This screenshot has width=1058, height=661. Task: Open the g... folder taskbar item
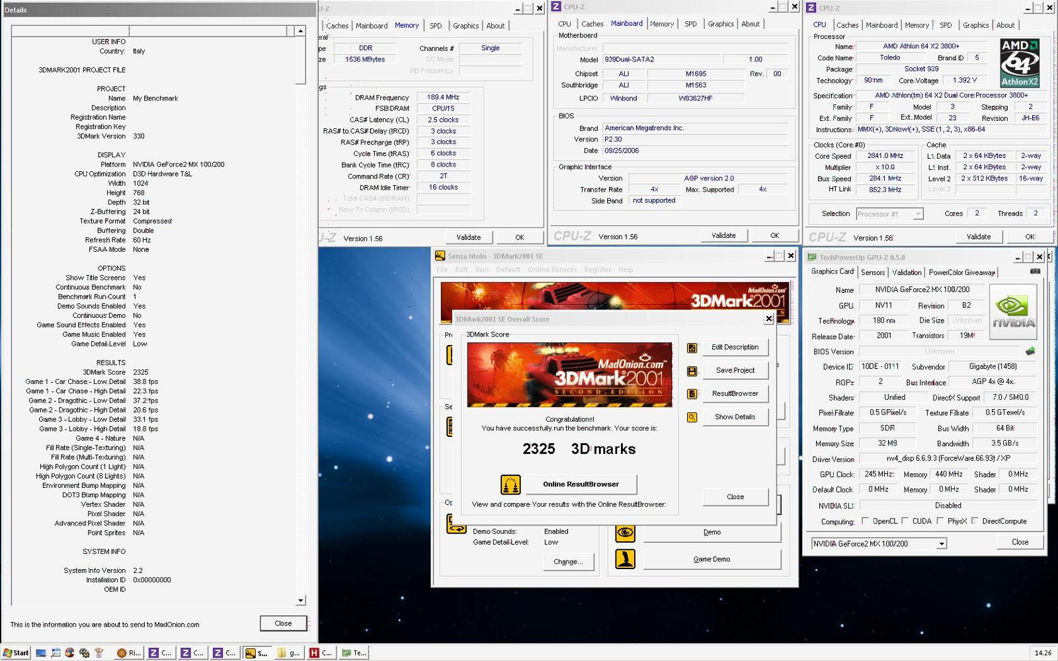pyautogui.click(x=289, y=652)
